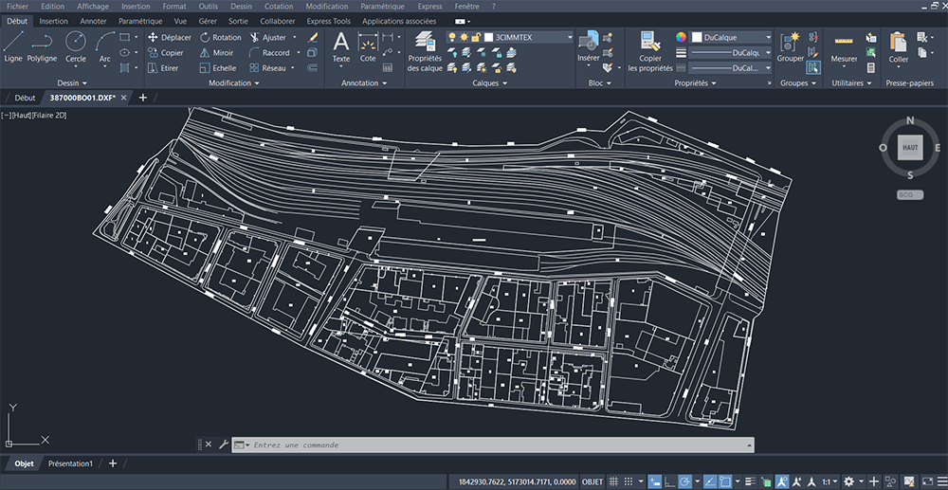Toggle polar tracking in status bar
The image size is (948, 490).
684,481
